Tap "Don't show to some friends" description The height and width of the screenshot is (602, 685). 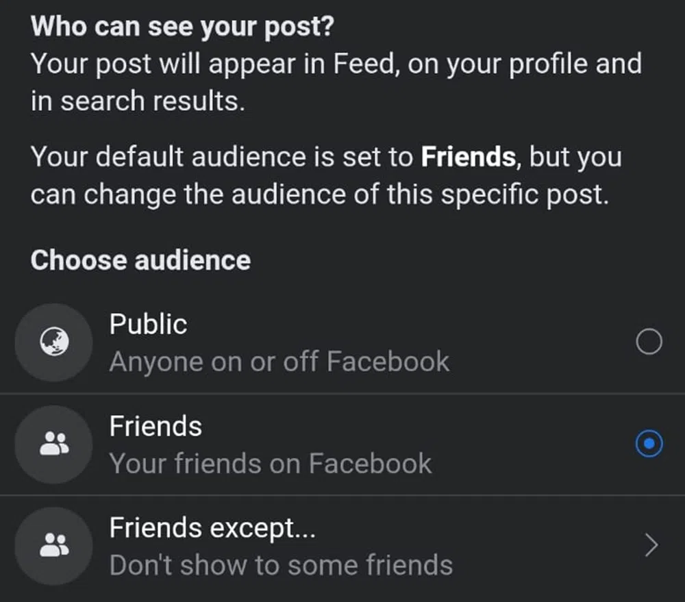coord(281,566)
